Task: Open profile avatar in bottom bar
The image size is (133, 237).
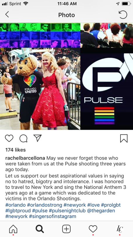Action: (120, 229)
